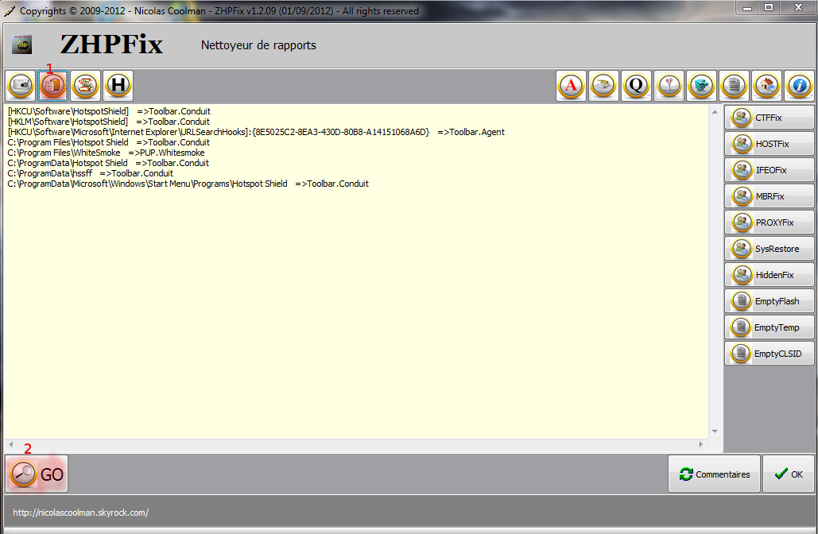Open the Commentaires button

pos(714,474)
